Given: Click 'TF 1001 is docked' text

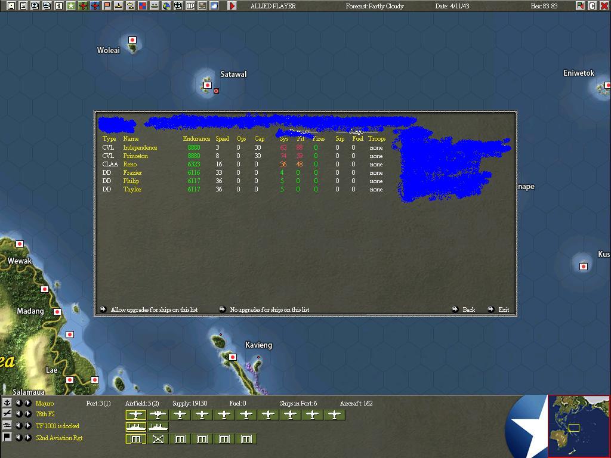Looking at the screenshot, I should 57,426.
